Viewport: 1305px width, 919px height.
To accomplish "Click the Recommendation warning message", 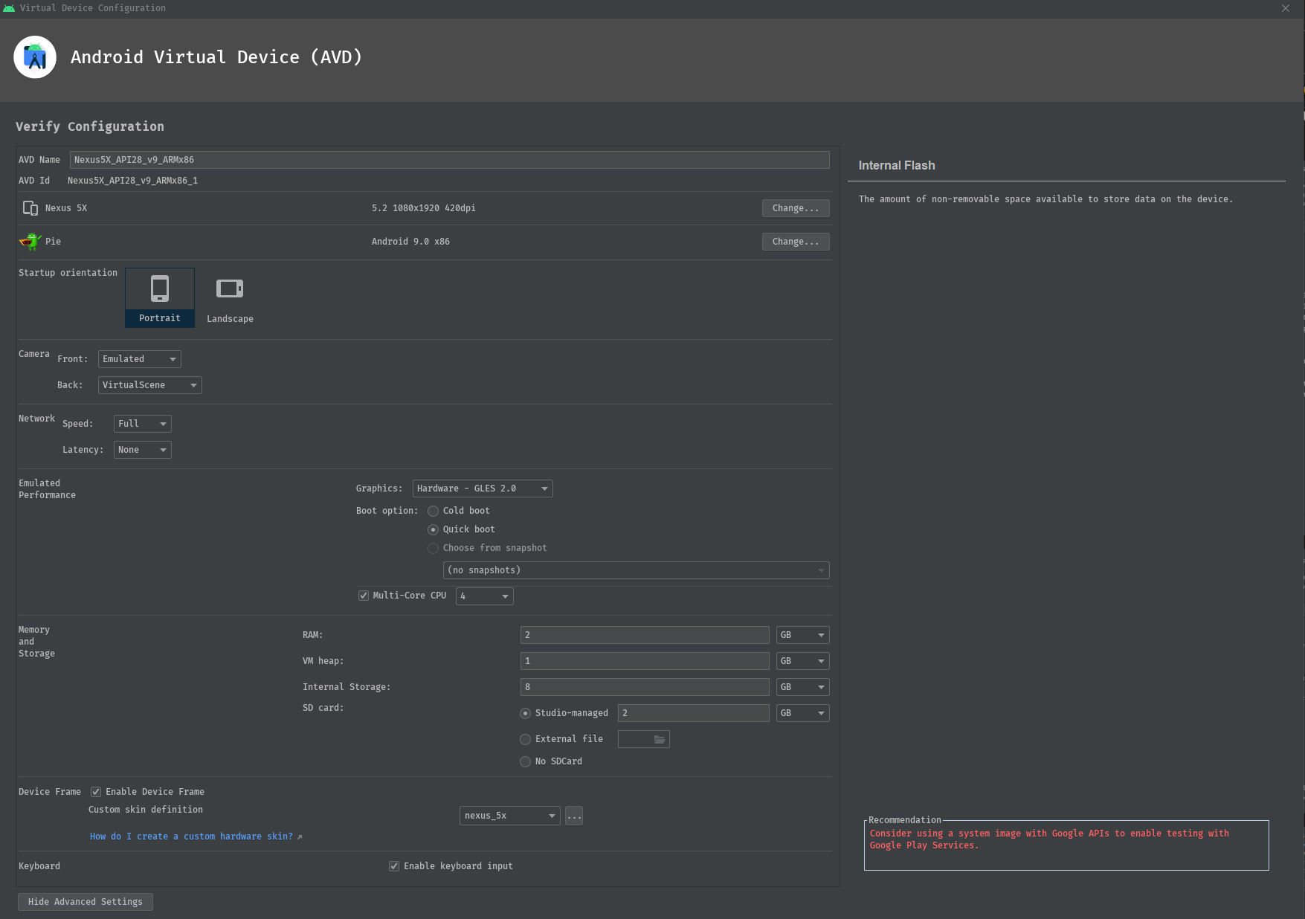I will tap(1049, 839).
